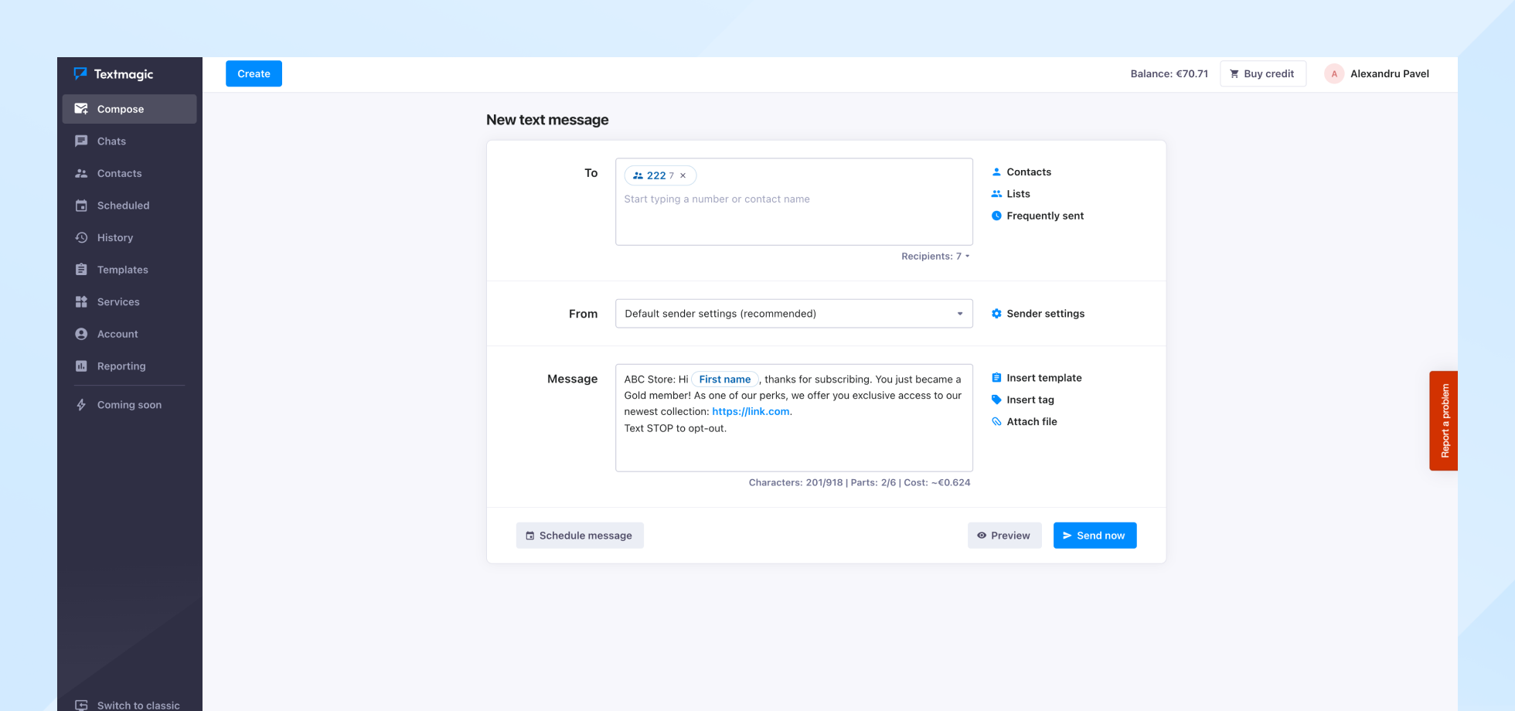The width and height of the screenshot is (1515, 711).
Task: Click the Templates clipboard icon in sidebar
Action: pos(81,270)
